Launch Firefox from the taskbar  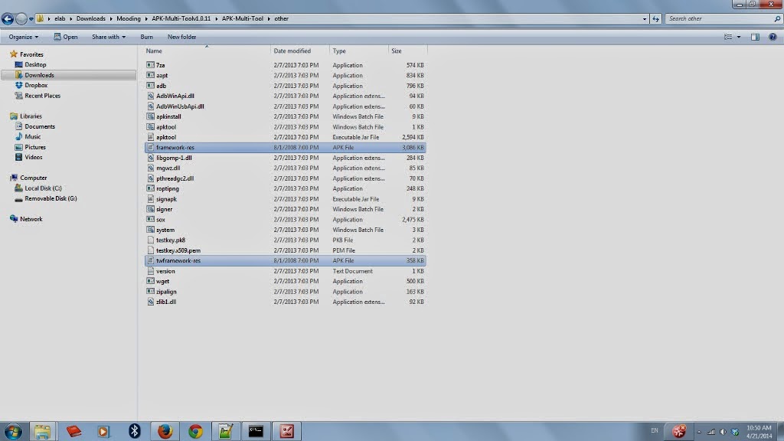coord(165,431)
